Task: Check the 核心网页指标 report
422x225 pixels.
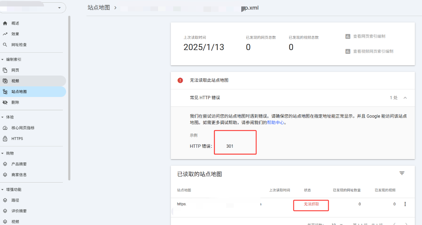Action: coord(23,128)
